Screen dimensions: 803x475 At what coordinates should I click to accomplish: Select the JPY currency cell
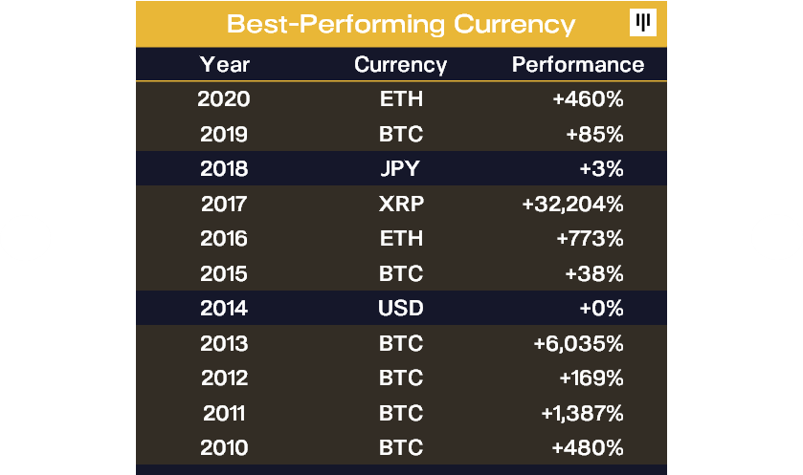click(400, 169)
